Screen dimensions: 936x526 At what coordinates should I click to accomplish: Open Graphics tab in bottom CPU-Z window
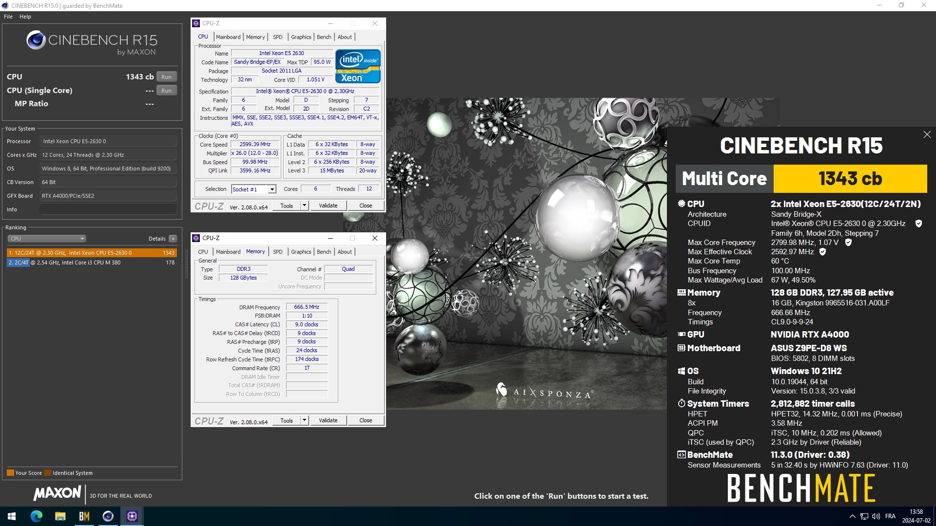[301, 252]
